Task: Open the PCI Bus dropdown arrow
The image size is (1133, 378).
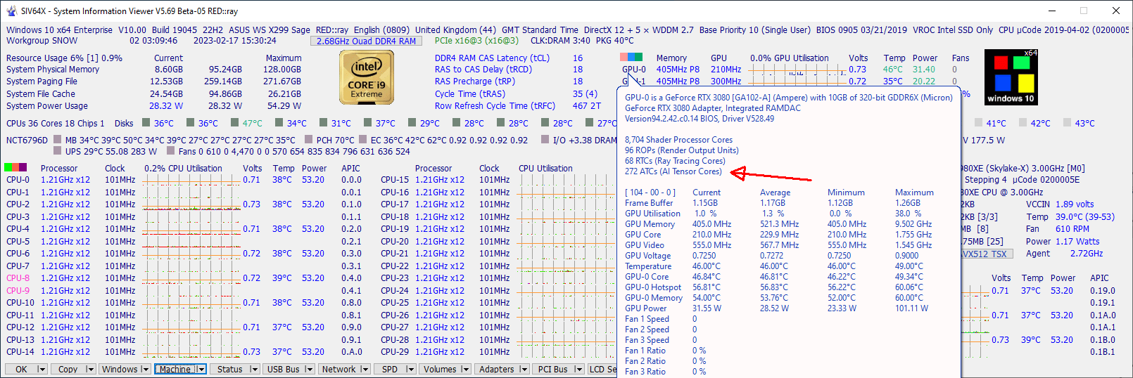Action: click(578, 369)
